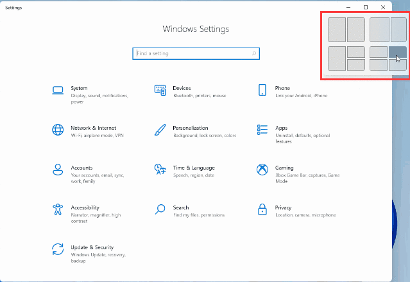Screen dimensions: 410x282
Task: Snap window to left half of equal-split layout
Action: [337, 30]
